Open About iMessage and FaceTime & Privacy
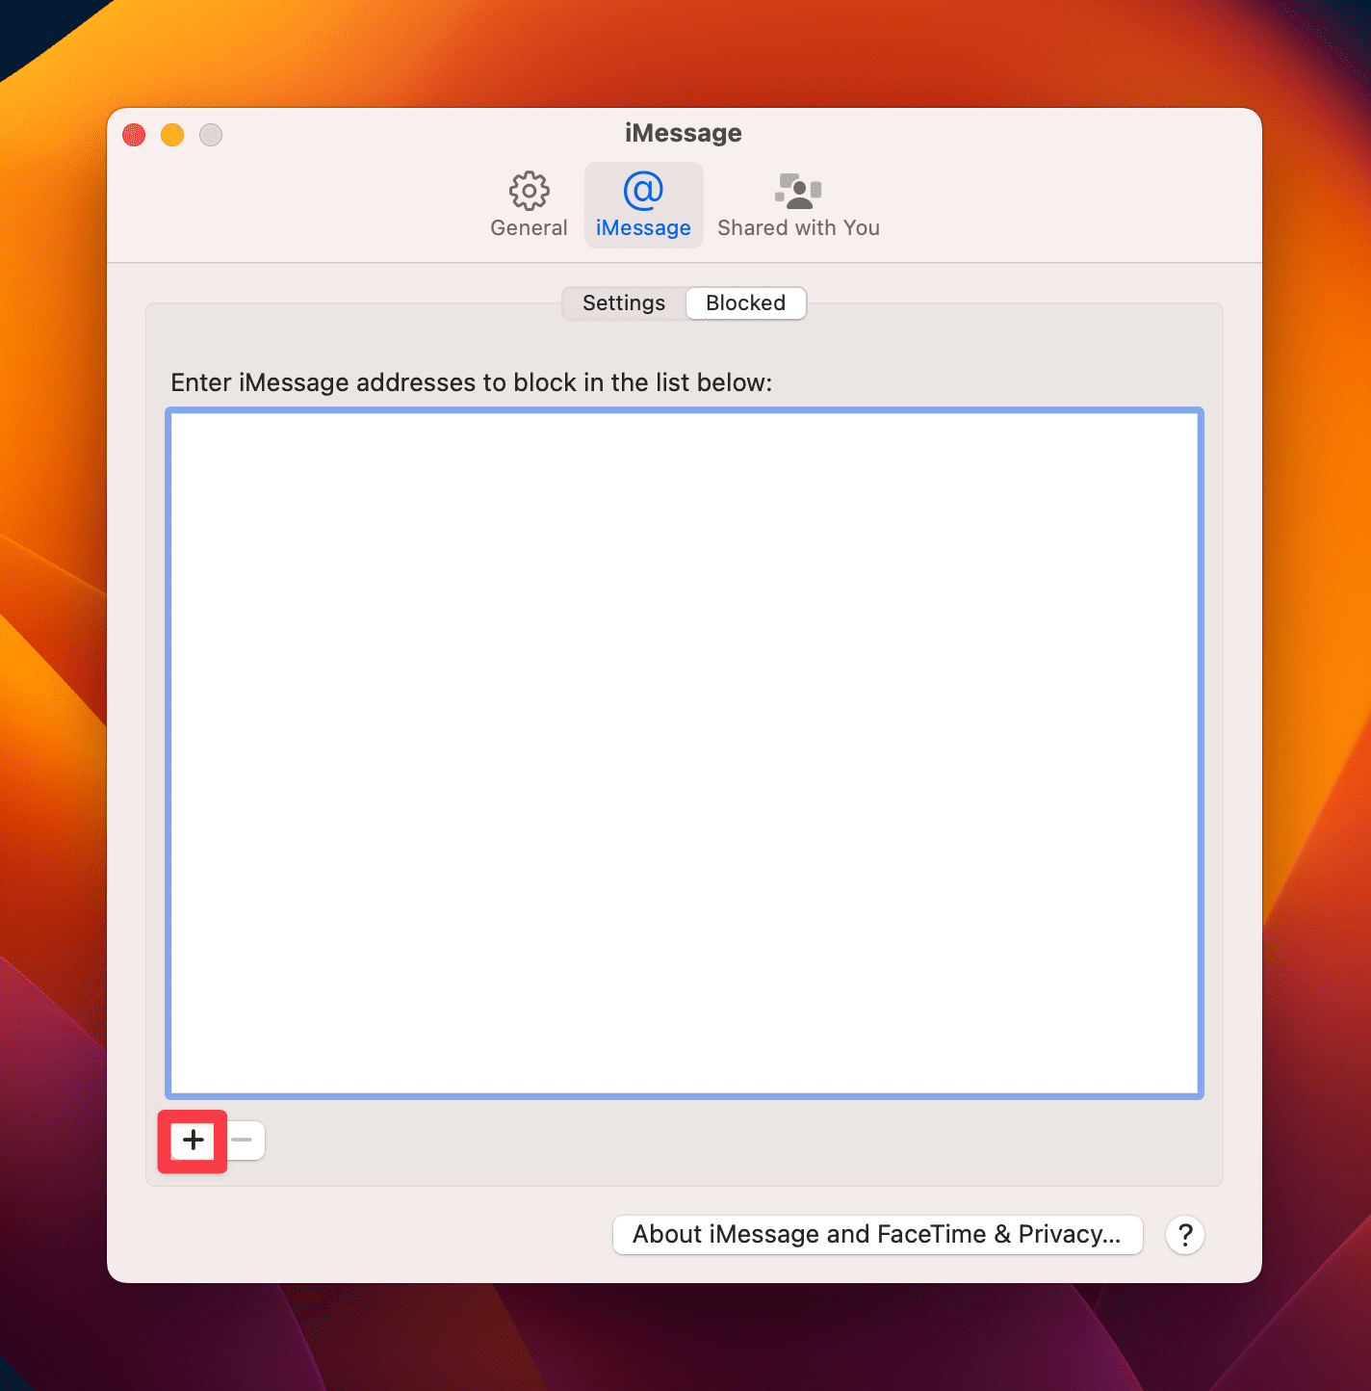The height and width of the screenshot is (1391, 1371). [x=876, y=1234]
